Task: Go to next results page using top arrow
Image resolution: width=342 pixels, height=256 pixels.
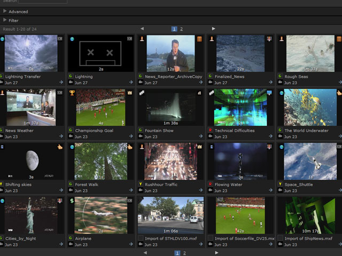Action: (213, 28)
